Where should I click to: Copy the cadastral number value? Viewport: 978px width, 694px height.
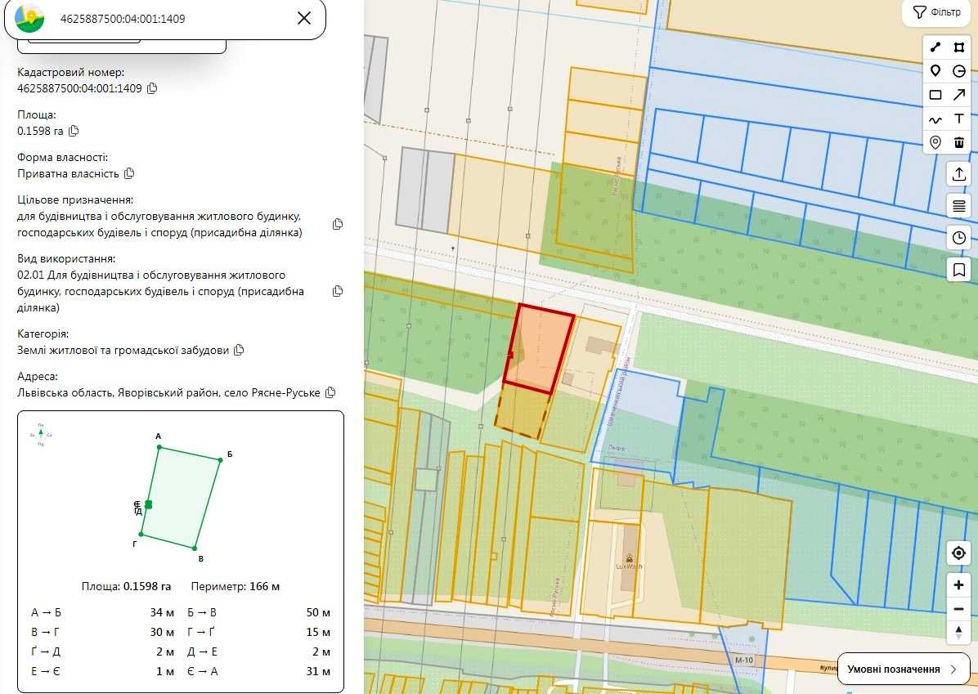coord(152,88)
